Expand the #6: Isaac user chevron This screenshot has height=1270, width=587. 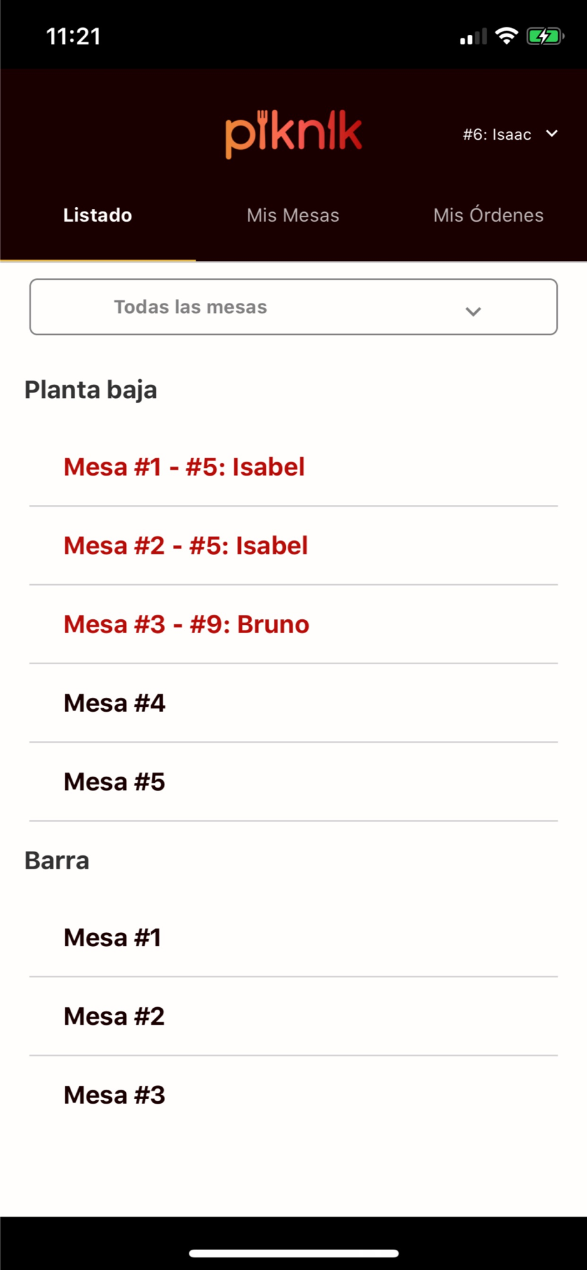552,133
